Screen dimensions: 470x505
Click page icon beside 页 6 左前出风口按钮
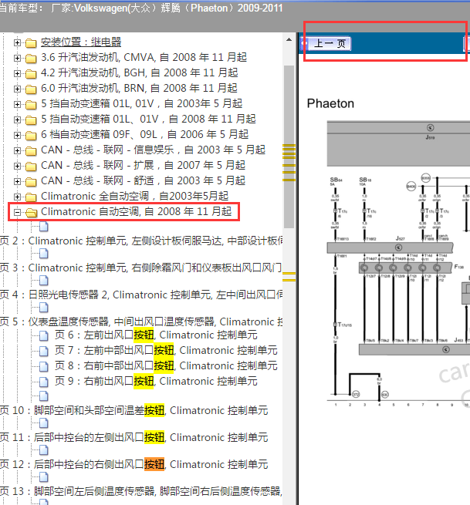(44, 335)
